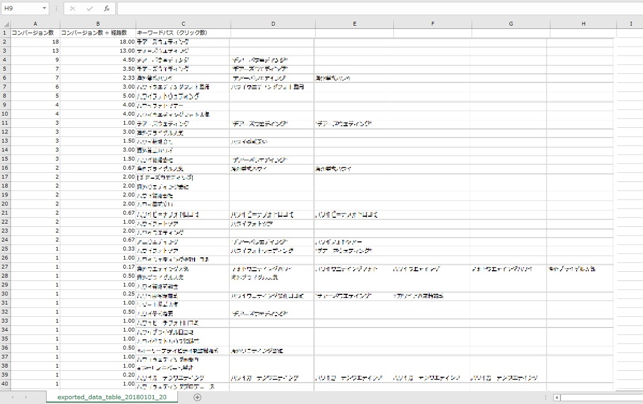Select column I header
Screen dimensions: 643x404
[631, 24]
